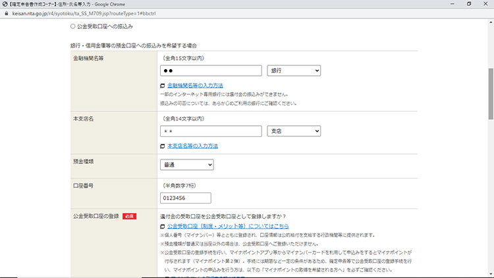Click the new-window icon beside the 公金受取口座 link
This screenshot has width=494, height=278.
pos(163,225)
